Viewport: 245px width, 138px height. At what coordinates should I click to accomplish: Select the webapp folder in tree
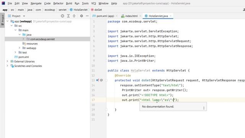(x=31, y=48)
